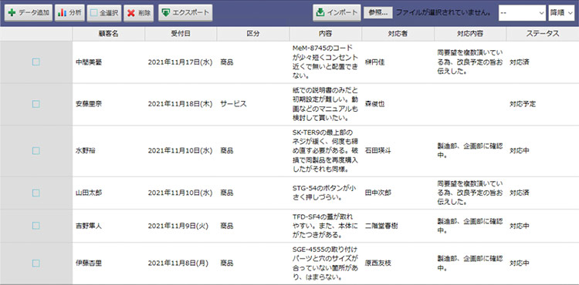Check the box for 安藤里奈 row

click(36, 104)
